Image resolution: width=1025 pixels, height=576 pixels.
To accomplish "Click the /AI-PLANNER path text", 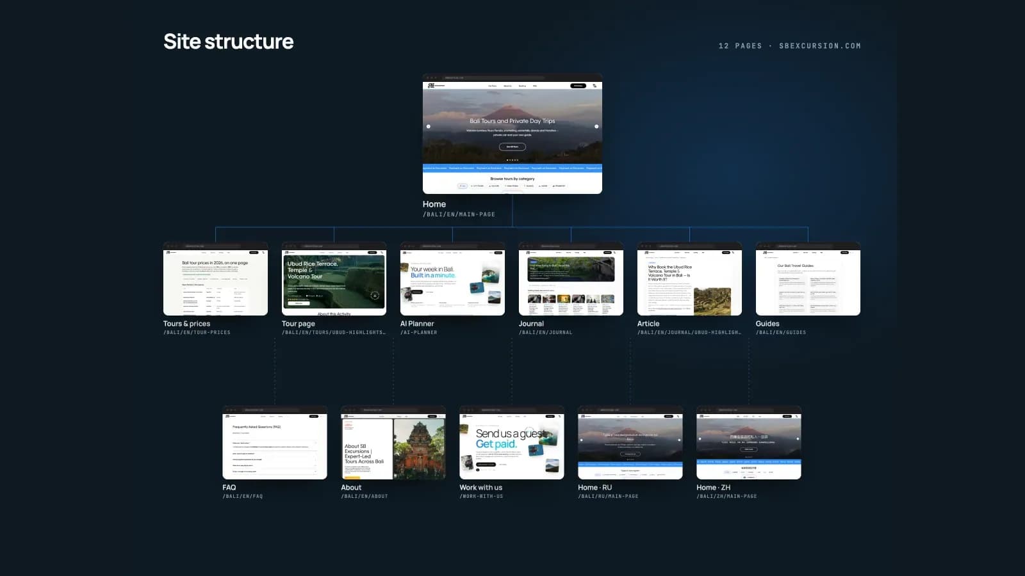I will pyautogui.click(x=419, y=333).
